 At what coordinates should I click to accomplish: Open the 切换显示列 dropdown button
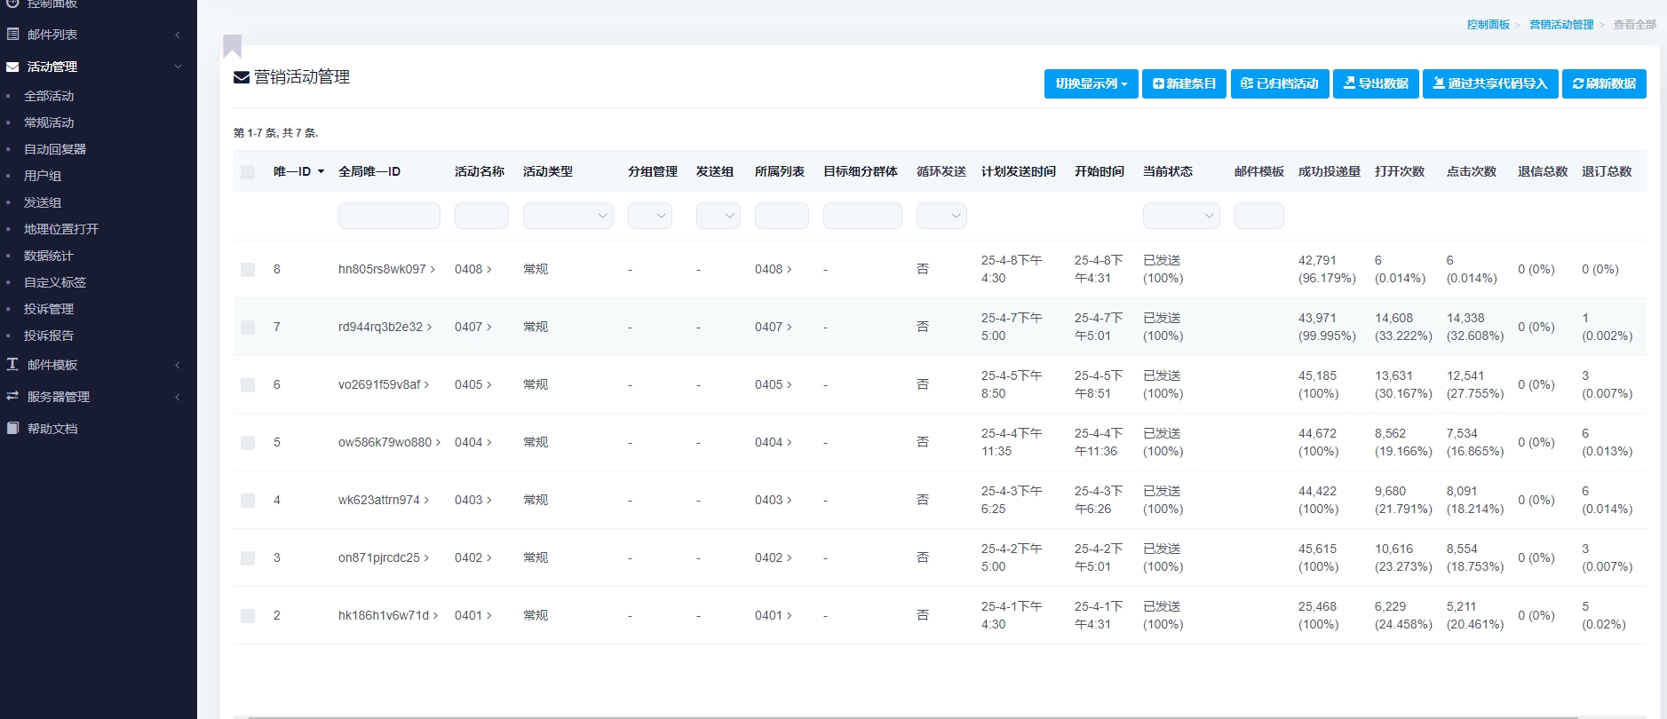[1091, 83]
